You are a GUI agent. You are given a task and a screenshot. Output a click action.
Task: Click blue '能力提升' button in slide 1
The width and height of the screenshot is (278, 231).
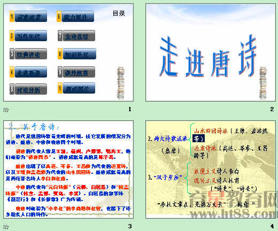point(75,17)
